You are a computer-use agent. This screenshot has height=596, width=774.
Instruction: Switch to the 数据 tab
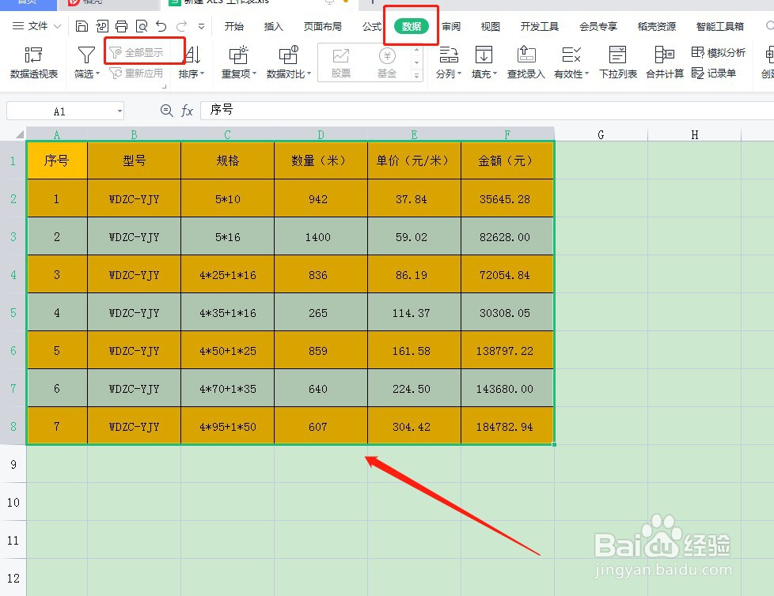pyautogui.click(x=412, y=27)
